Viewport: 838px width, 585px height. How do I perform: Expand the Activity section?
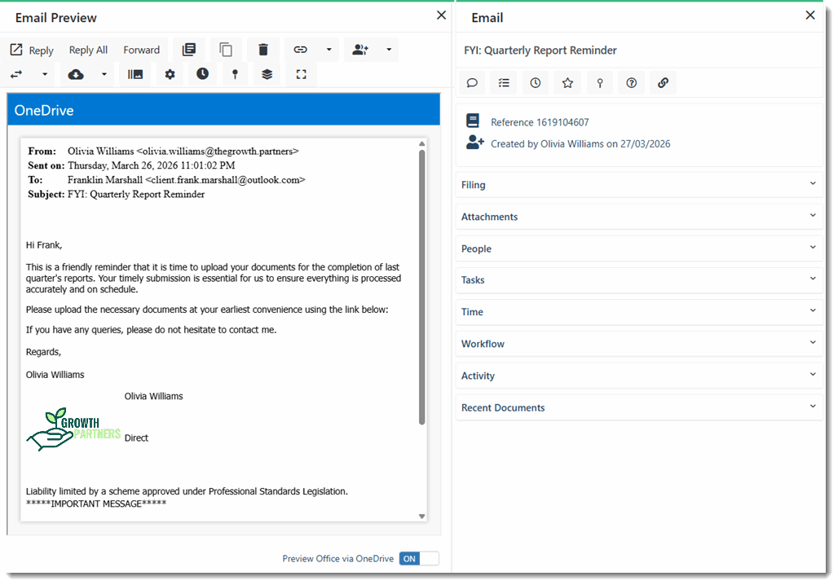coord(639,376)
